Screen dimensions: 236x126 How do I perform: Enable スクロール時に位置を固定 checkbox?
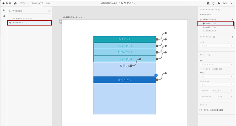(x=201, y=110)
